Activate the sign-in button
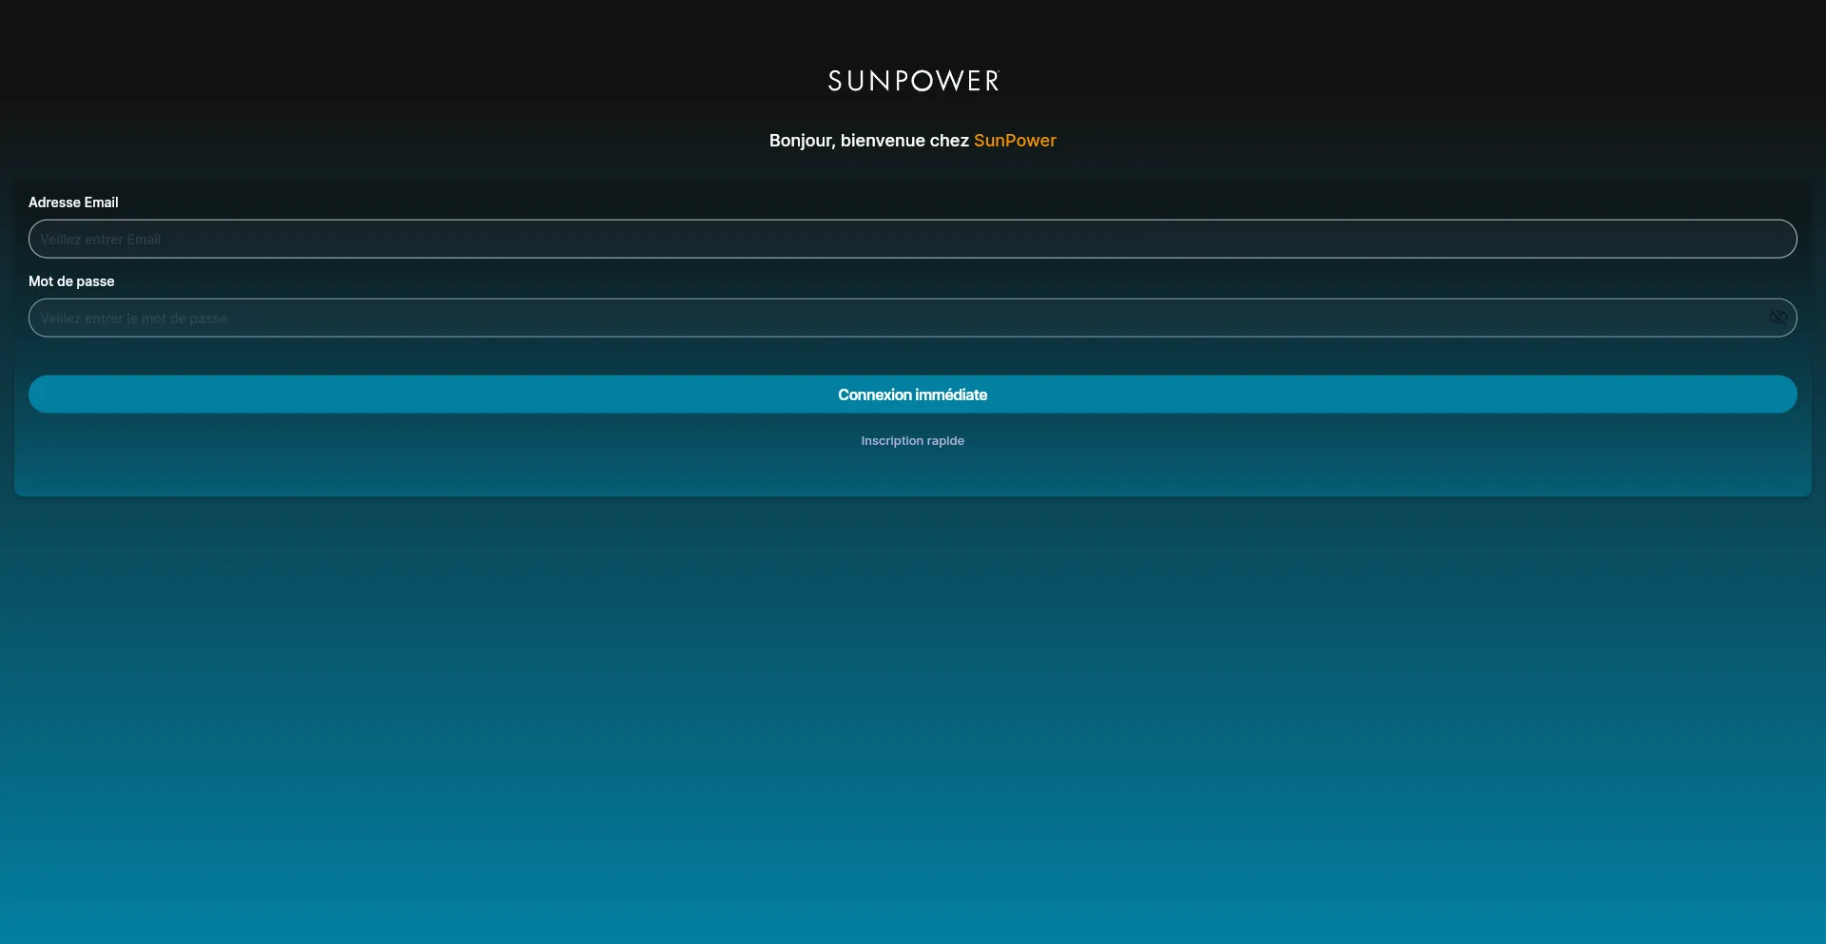Image resolution: width=1826 pixels, height=944 pixels. [912, 394]
